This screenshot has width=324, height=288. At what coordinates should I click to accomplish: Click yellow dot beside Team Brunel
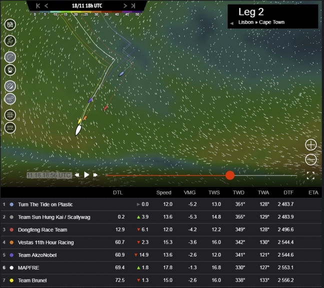(x=11, y=280)
